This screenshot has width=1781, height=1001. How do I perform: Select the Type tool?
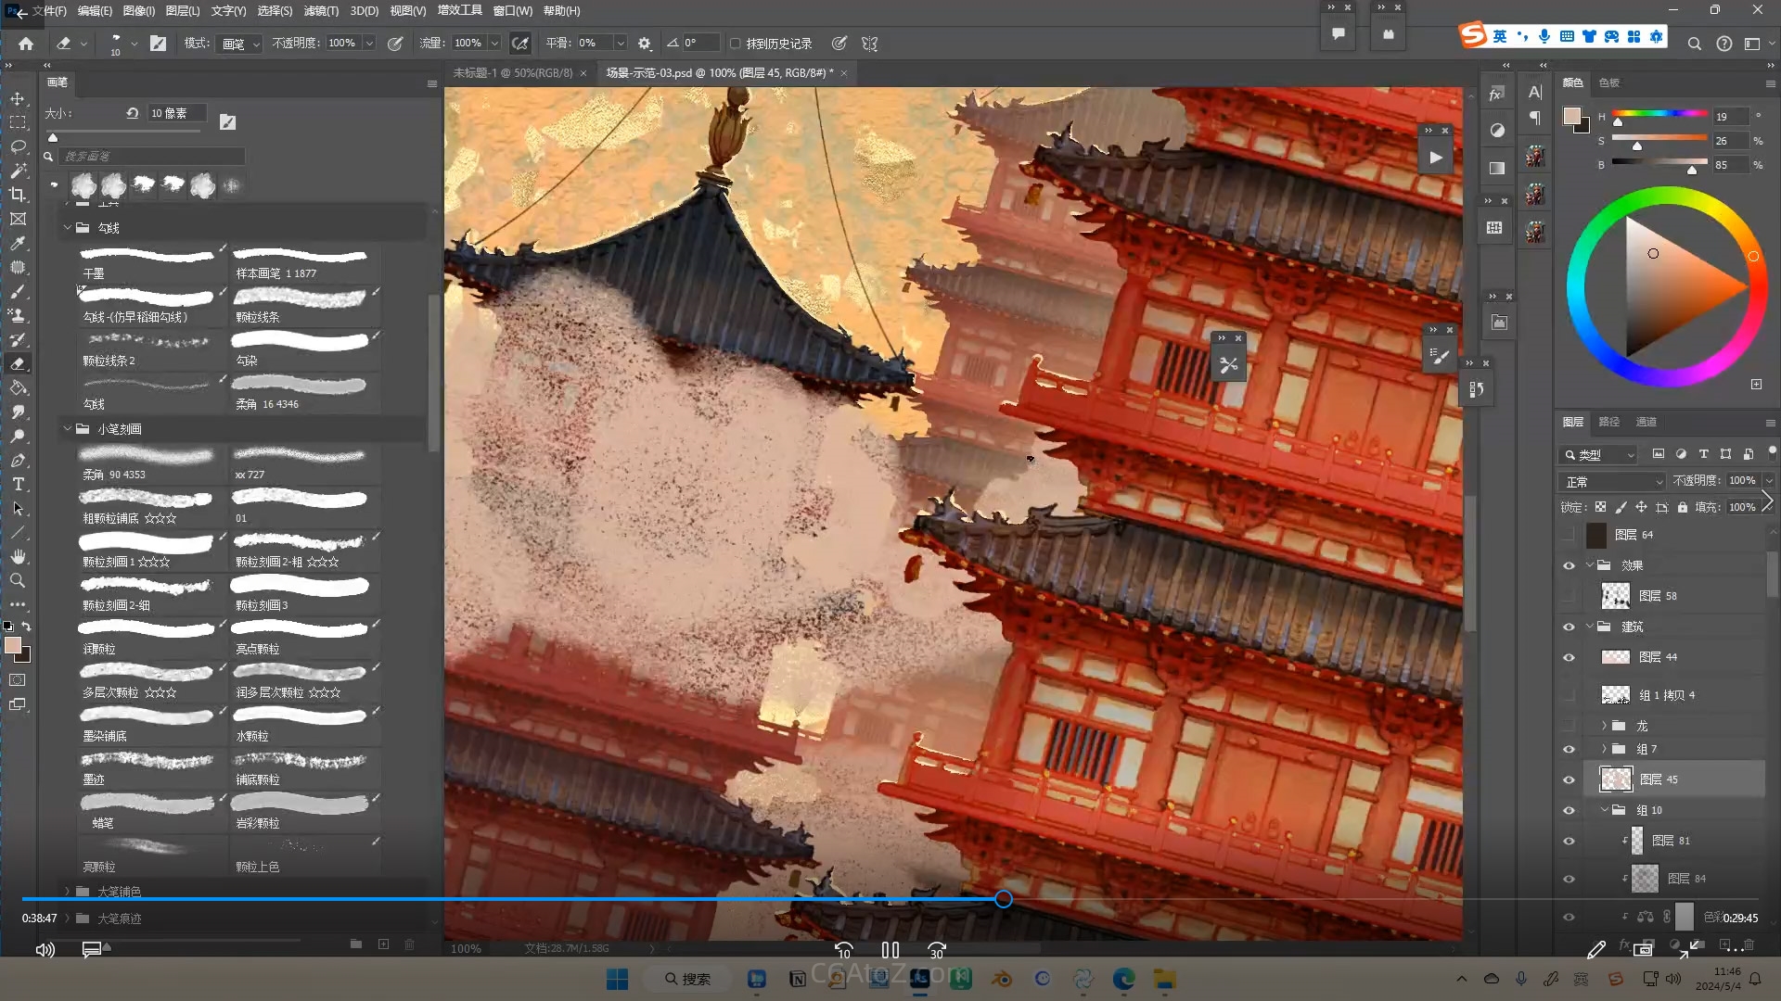(x=18, y=484)
